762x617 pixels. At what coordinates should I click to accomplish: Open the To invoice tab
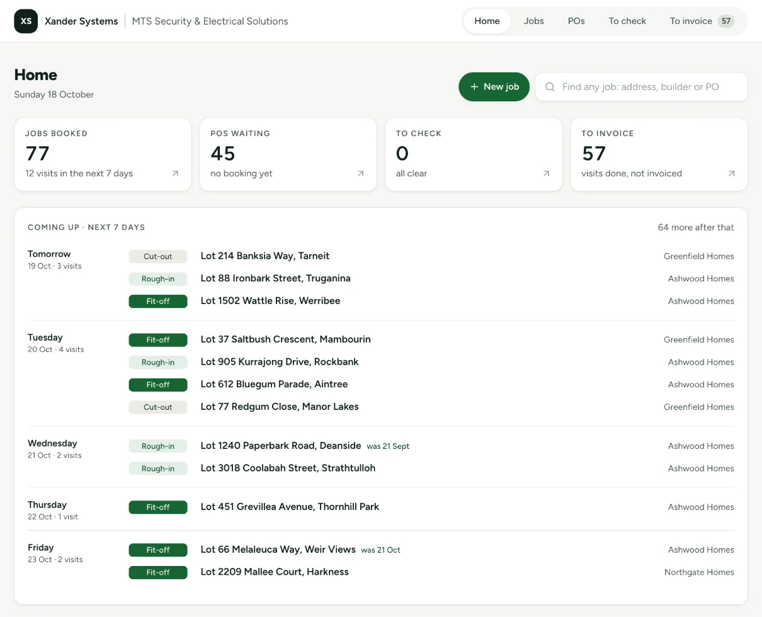tap(702, 21)
